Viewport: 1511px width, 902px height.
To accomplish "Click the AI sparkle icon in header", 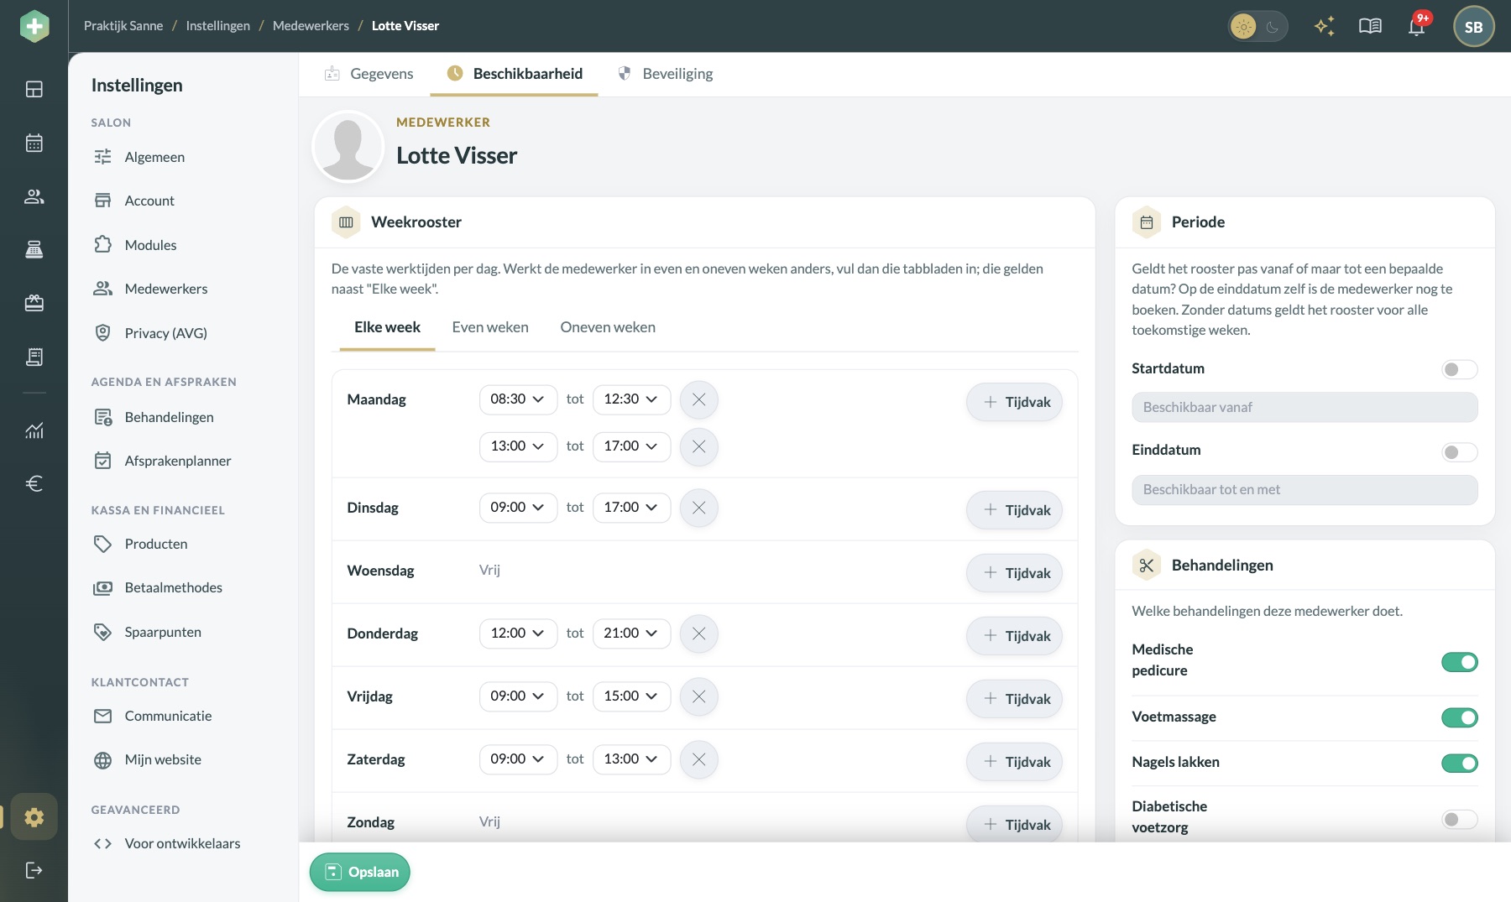I will click(x=1325, y=26).
